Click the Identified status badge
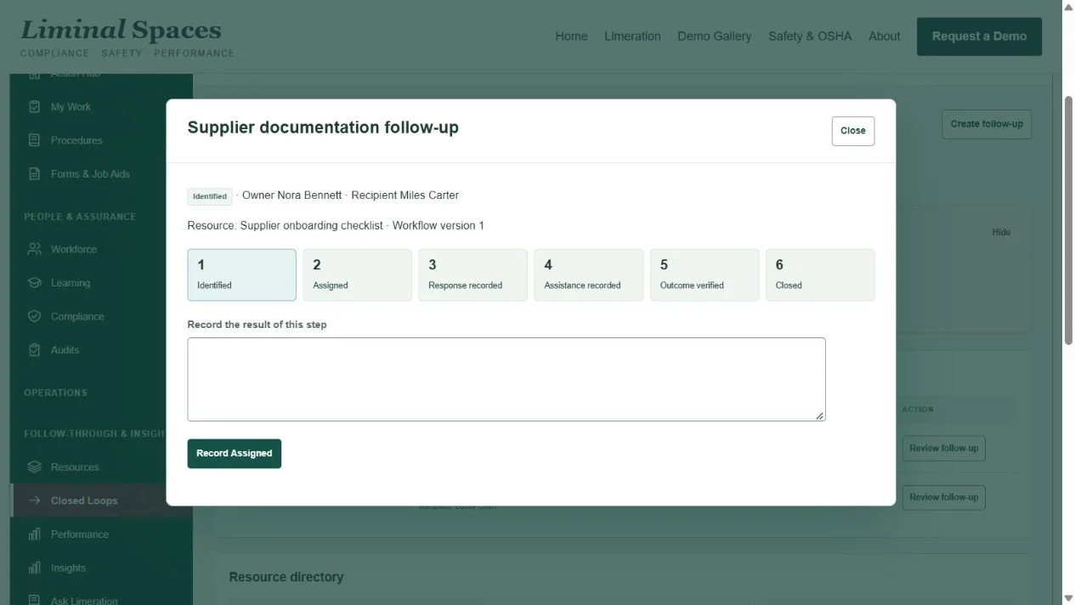1075x605 pixels. click(210, 196)
